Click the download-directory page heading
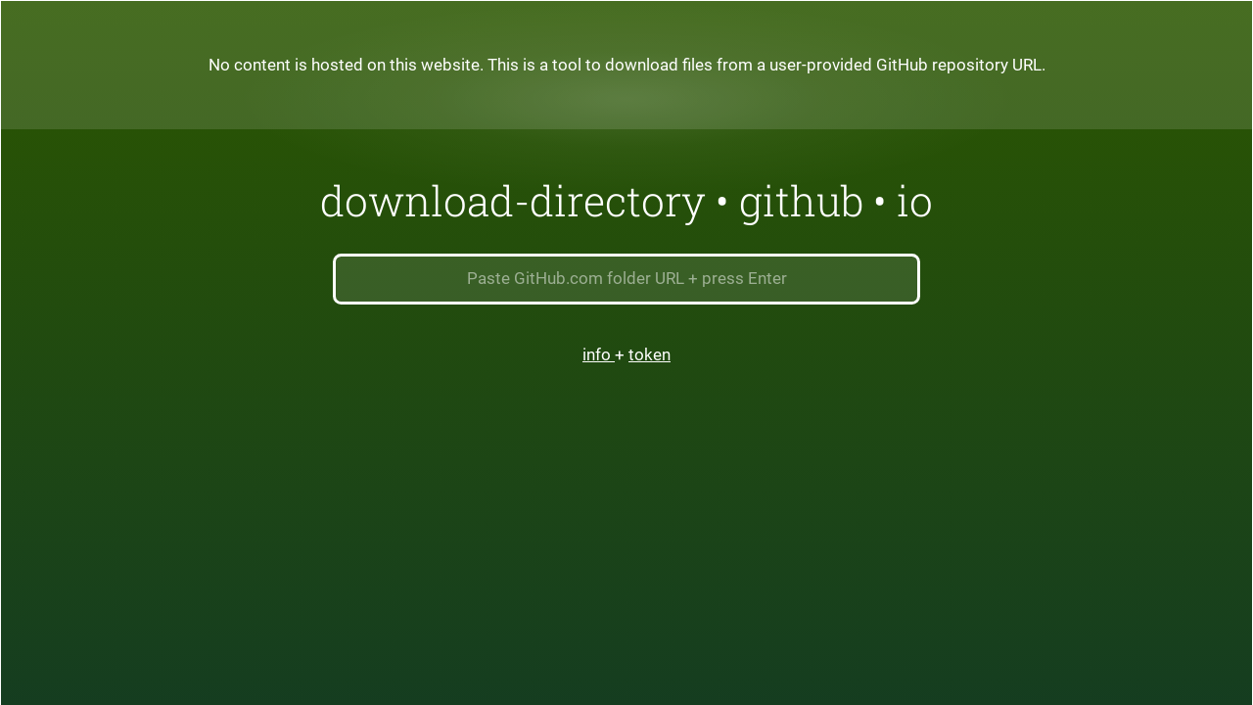Screen dimensions: 1253x705 (626, 202)
